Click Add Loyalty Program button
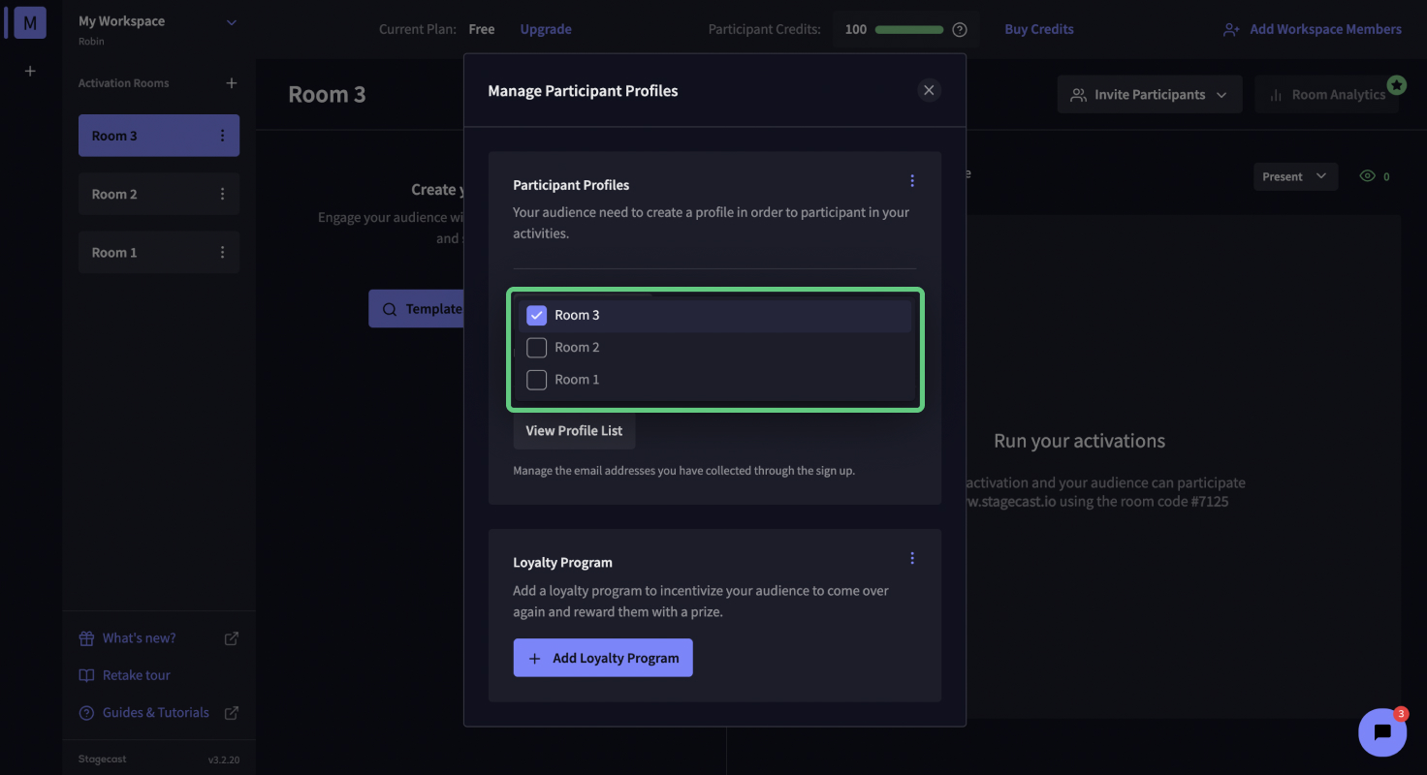Viewport: 1427px width, 775px height. (603, 658)
